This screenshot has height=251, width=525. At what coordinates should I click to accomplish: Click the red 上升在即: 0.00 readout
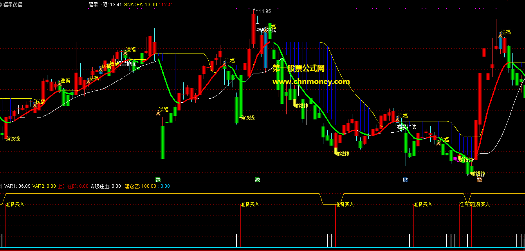click(73, 186)
